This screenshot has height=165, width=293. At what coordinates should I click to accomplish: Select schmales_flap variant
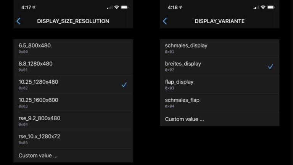(x=219, y=103)
